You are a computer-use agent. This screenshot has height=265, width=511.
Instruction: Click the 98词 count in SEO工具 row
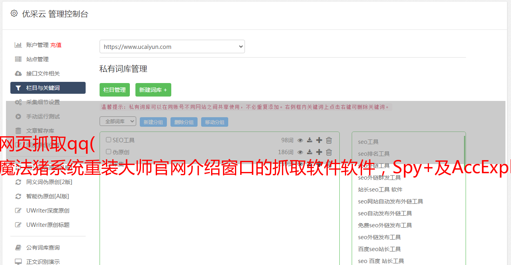coord(287,140)
